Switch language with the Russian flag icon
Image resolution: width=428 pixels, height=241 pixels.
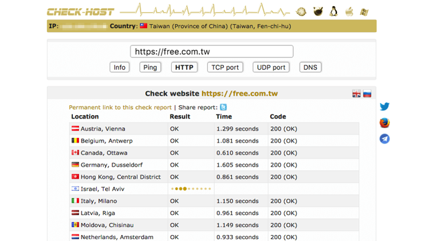pyautogui.click(x=367, y=94)
